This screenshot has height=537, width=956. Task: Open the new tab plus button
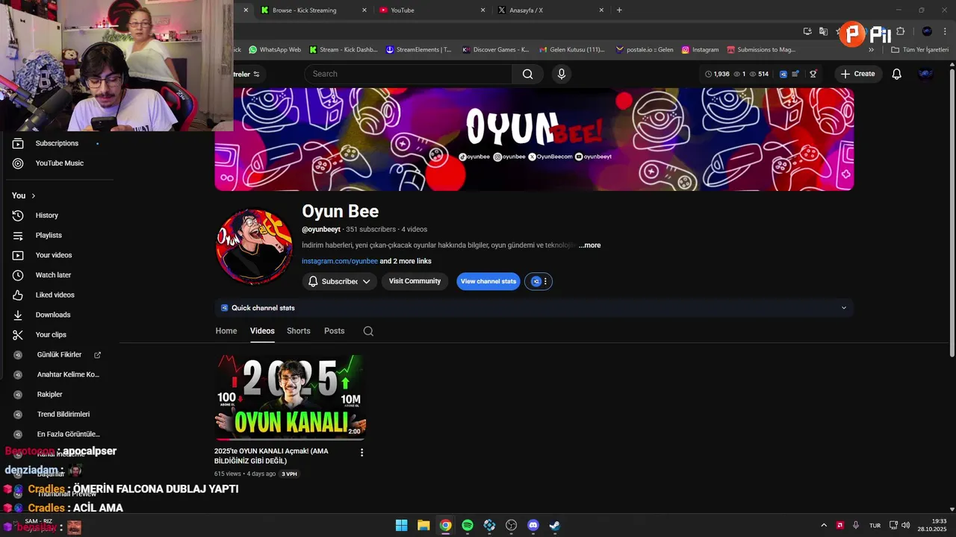point(619,10)
